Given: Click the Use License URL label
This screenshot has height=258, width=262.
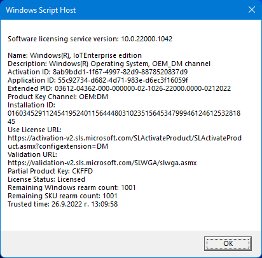Looking at the screenshot, I should 34,130.
